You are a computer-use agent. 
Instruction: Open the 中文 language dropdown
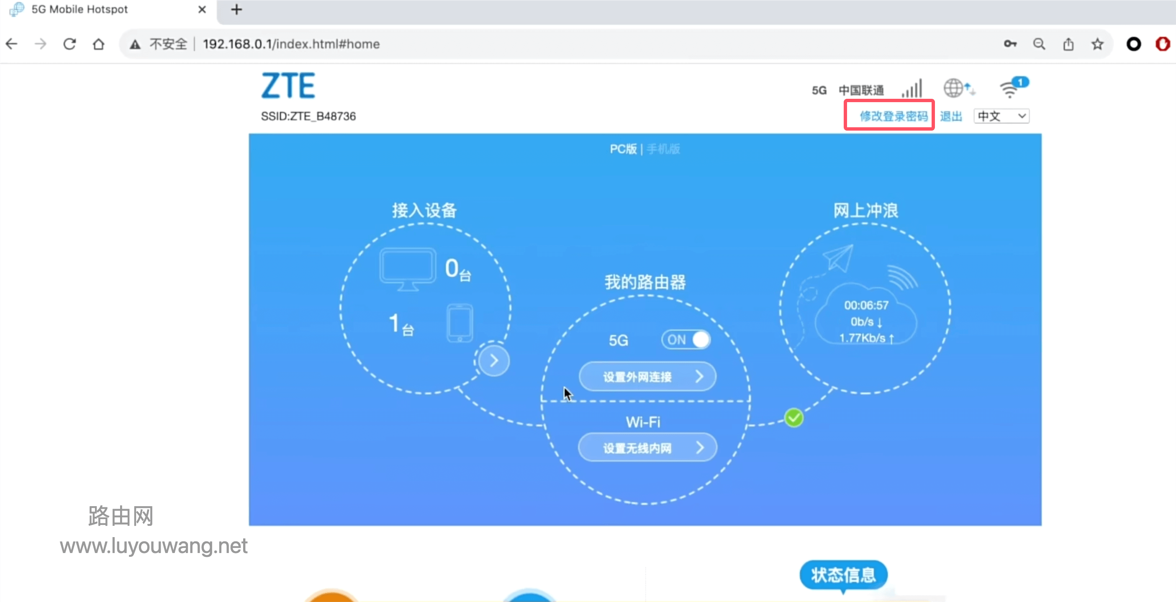[x=1001, y=116]
